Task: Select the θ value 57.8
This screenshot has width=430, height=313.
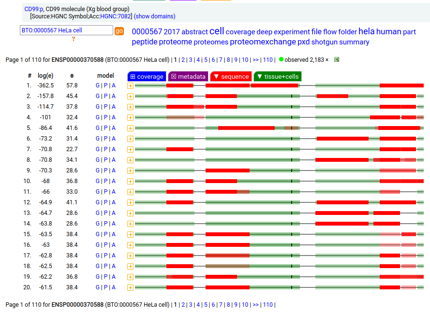Action: pyautogui.click(x=72, y=85)
